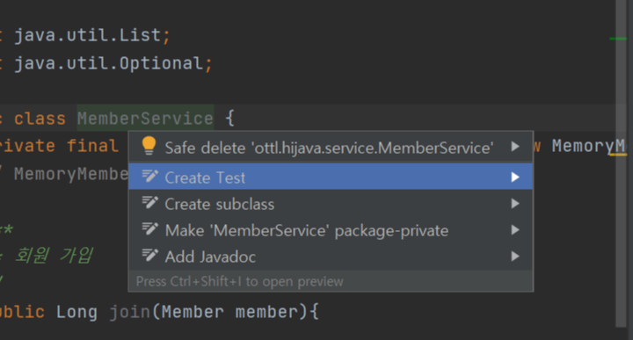Image resolution: width=633 pixels, height=340 pixels.
Task: Click the 'class' keyword in the editor
Action: (x=40, y=119)
